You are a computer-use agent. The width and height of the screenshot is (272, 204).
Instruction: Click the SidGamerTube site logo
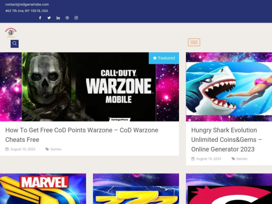point(11,33)
